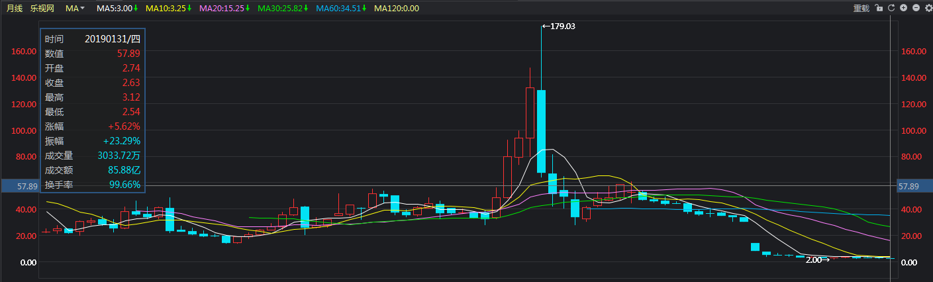Zoom in with the plus icon
The image size is (933, 282).
point(904,8)
